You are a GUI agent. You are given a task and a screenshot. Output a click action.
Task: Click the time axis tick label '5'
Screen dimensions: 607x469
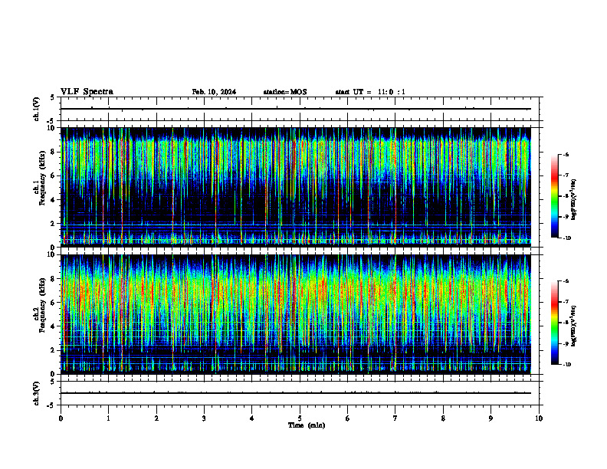pos(300,418)
